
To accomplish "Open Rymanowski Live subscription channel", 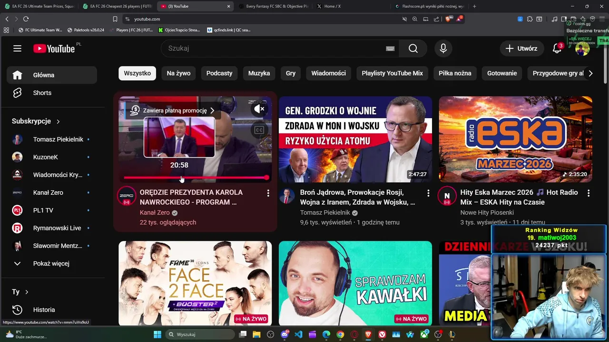I will pos(52,228).
